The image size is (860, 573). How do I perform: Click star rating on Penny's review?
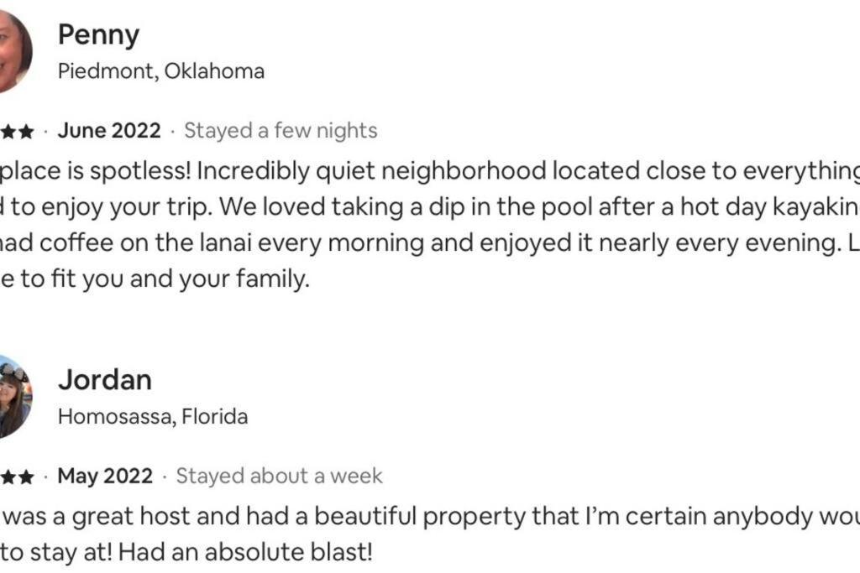click(x=18, y=132)
